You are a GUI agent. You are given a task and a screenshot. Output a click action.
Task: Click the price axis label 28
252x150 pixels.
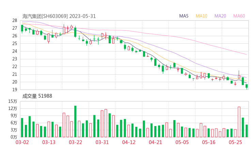coord(15,20)
